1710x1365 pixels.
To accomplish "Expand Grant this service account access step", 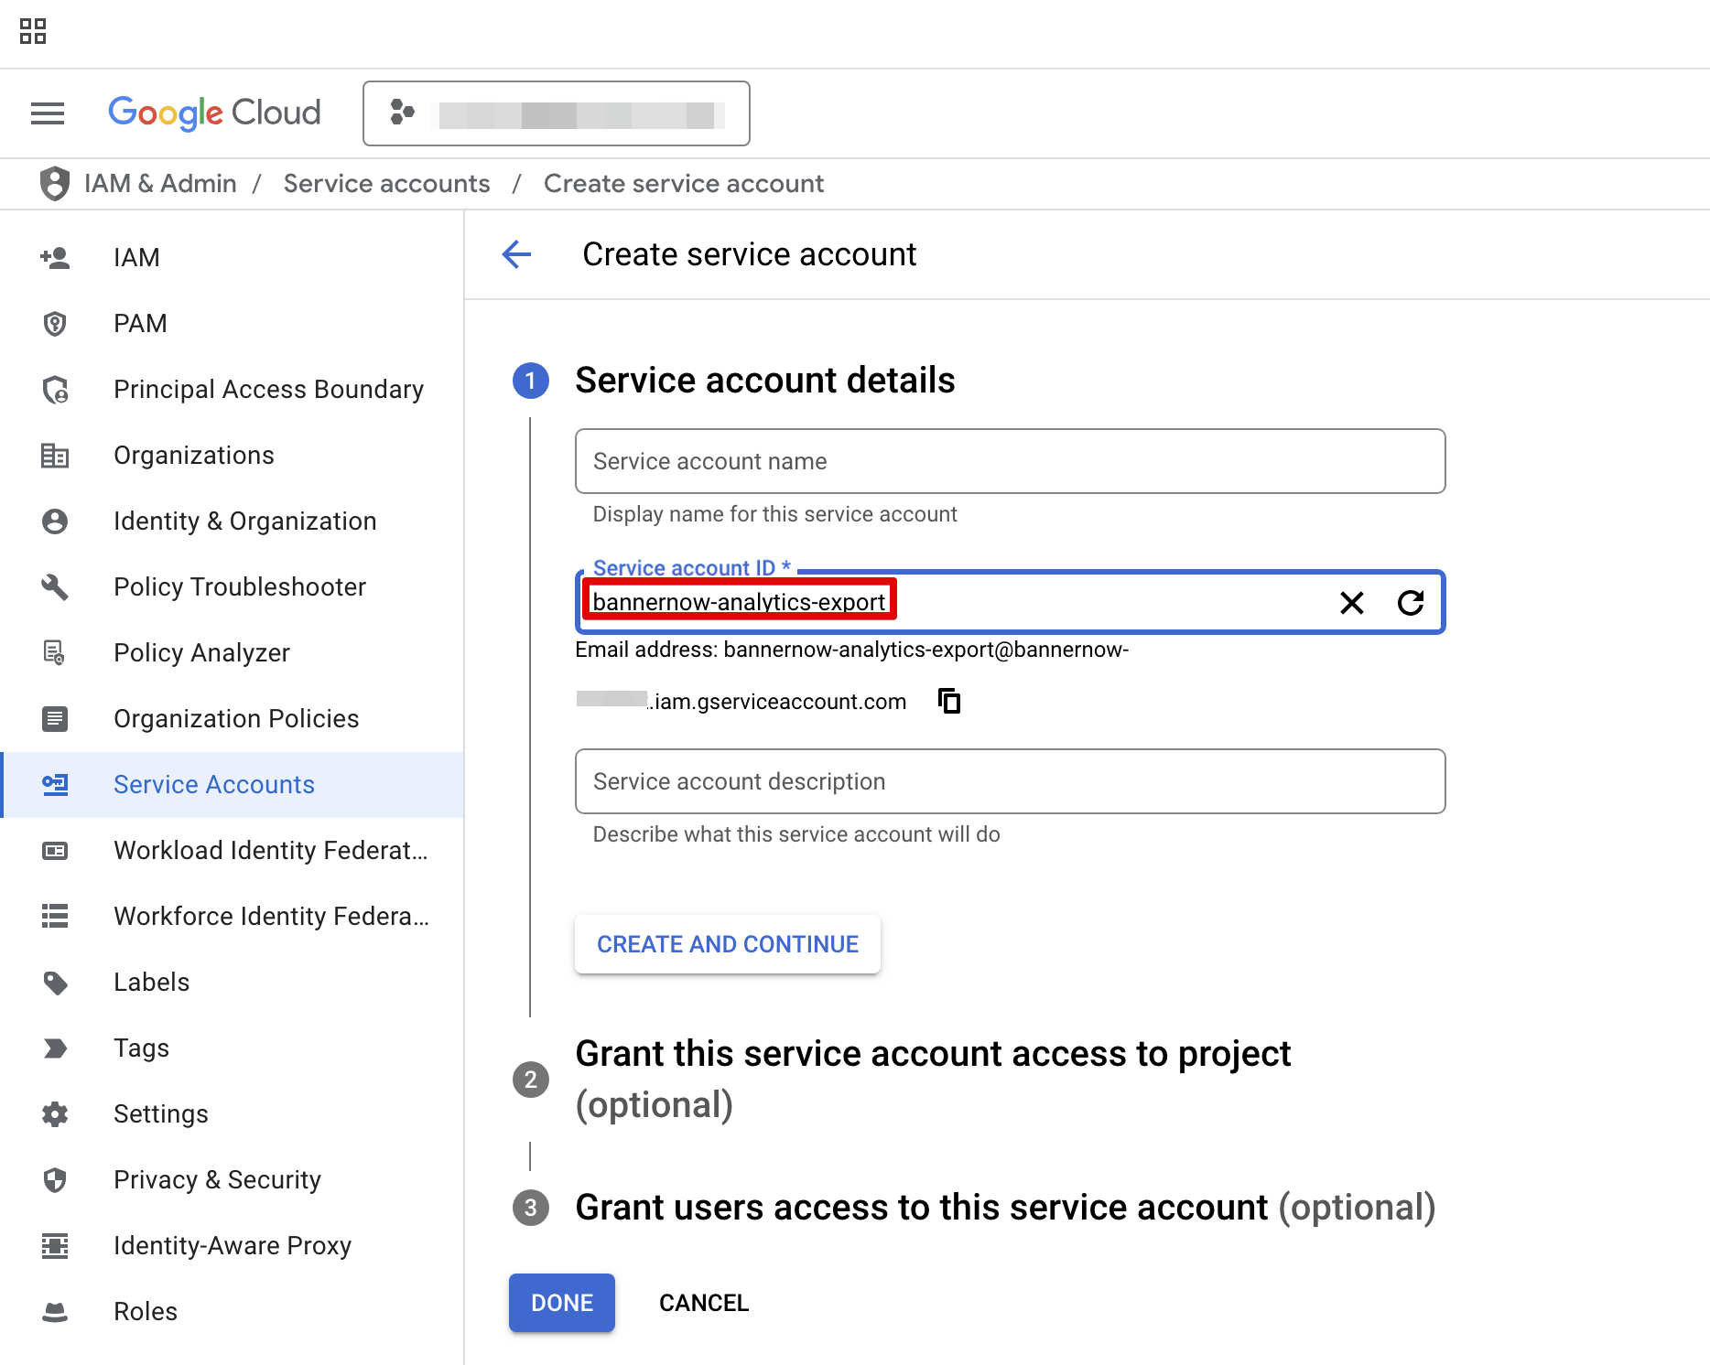I will 933,1080.
